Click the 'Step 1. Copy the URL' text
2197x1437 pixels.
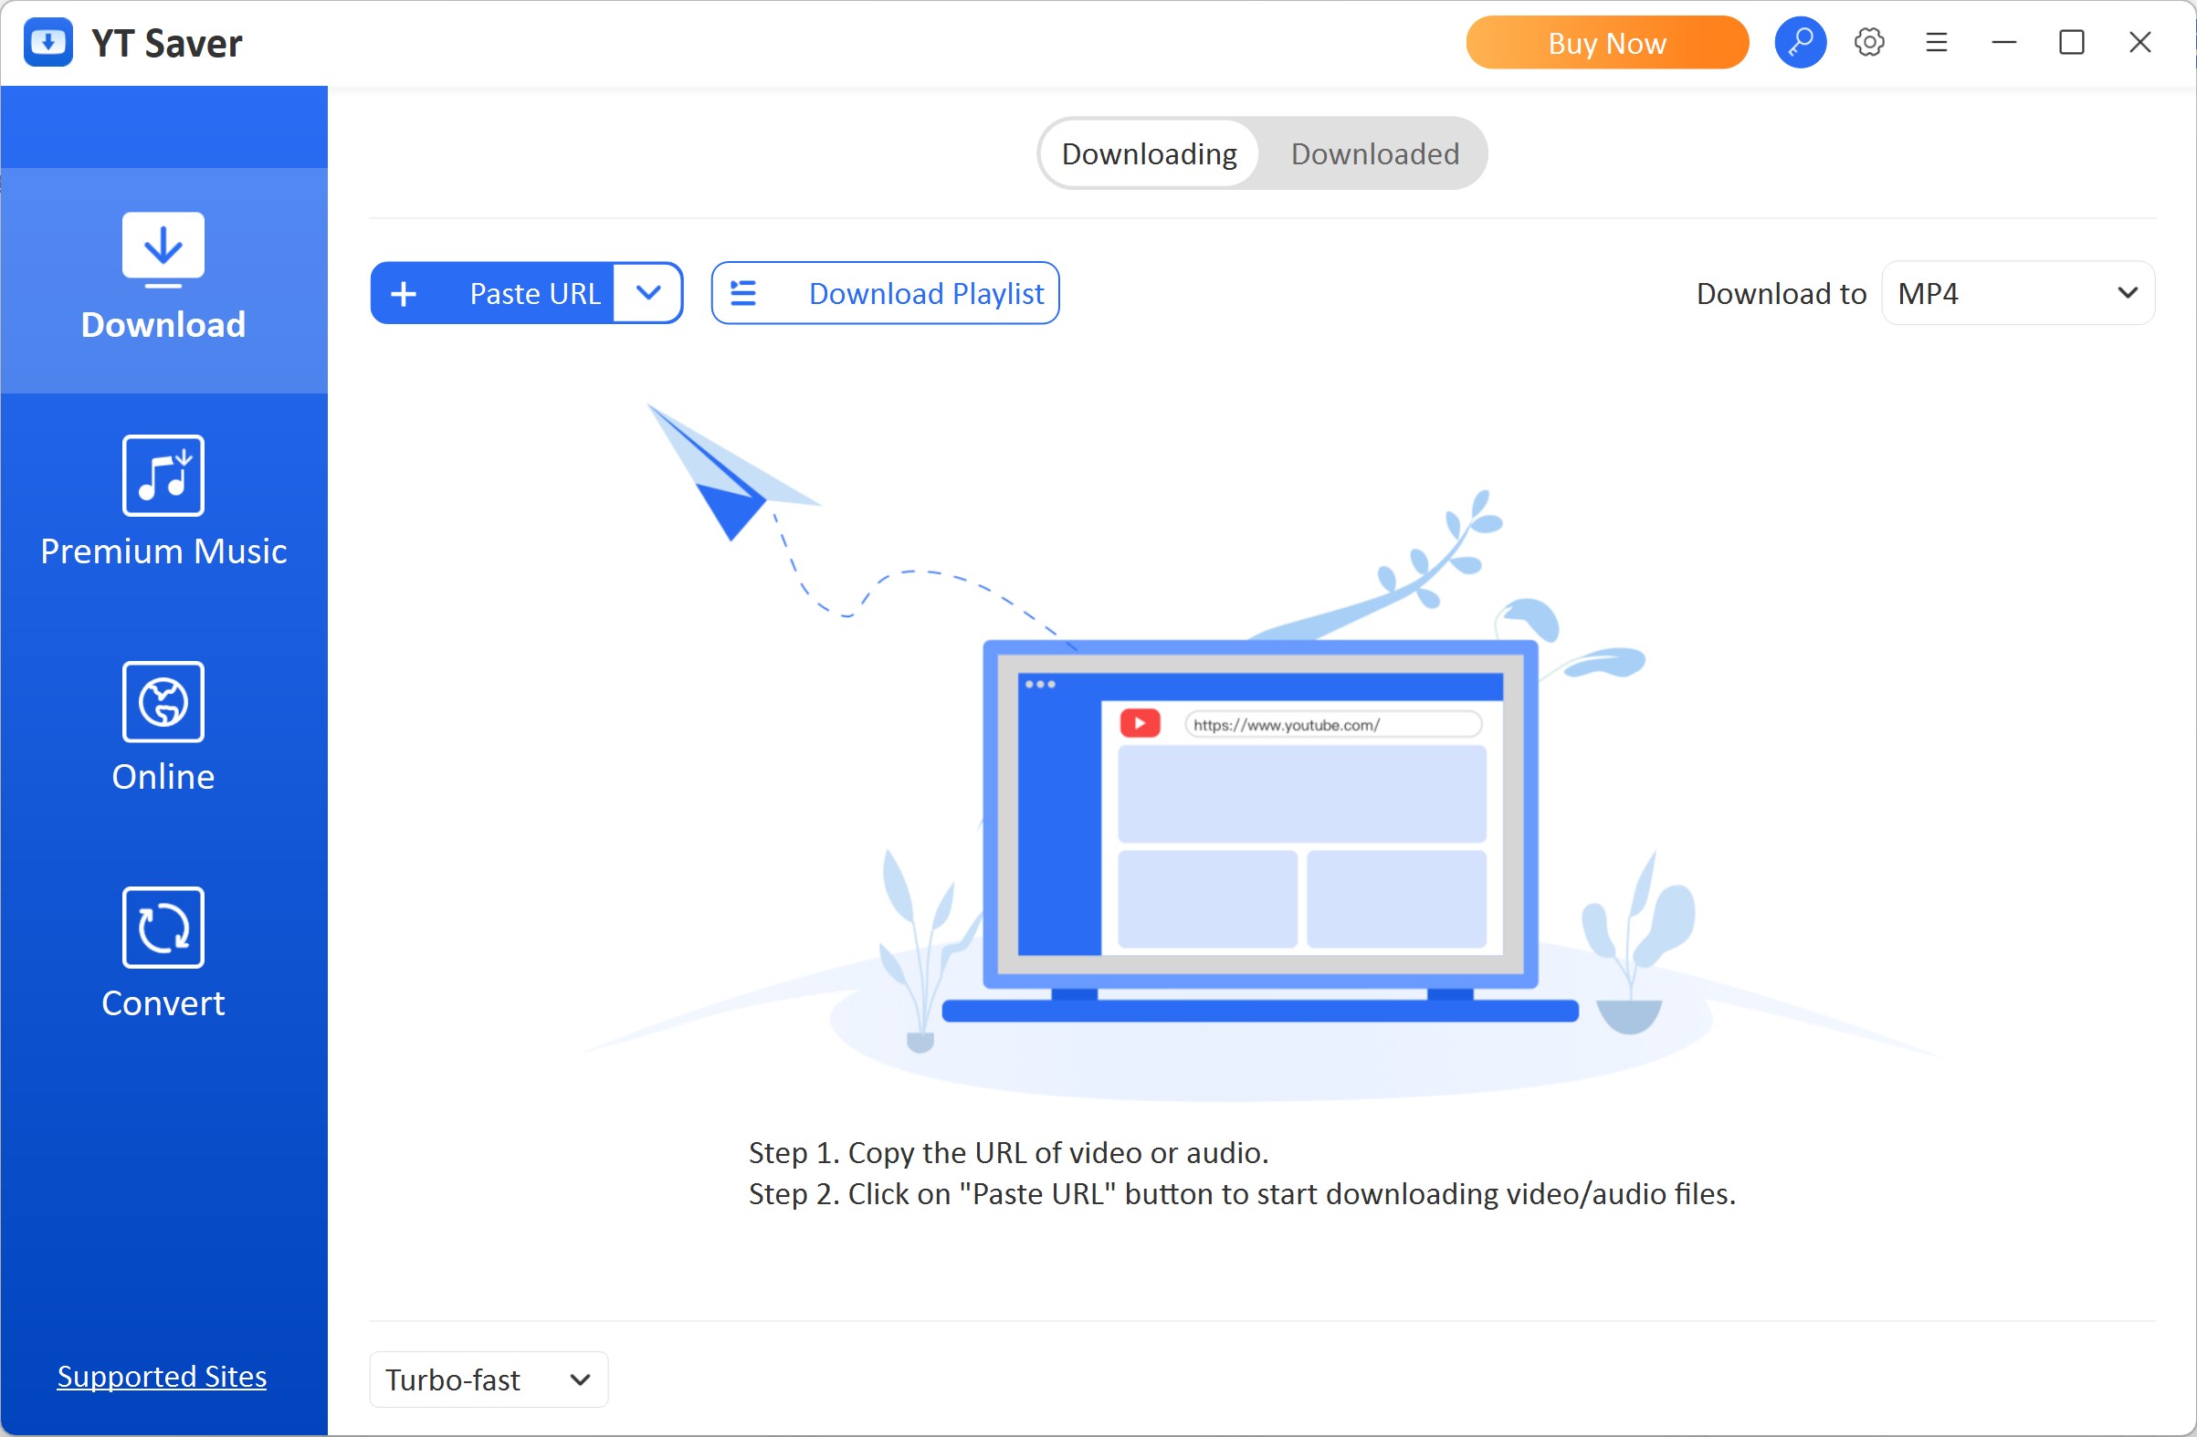point(1008,1153)
